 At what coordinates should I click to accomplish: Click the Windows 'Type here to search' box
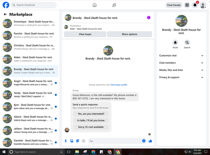pyautogui.click(x=36, y=152)
